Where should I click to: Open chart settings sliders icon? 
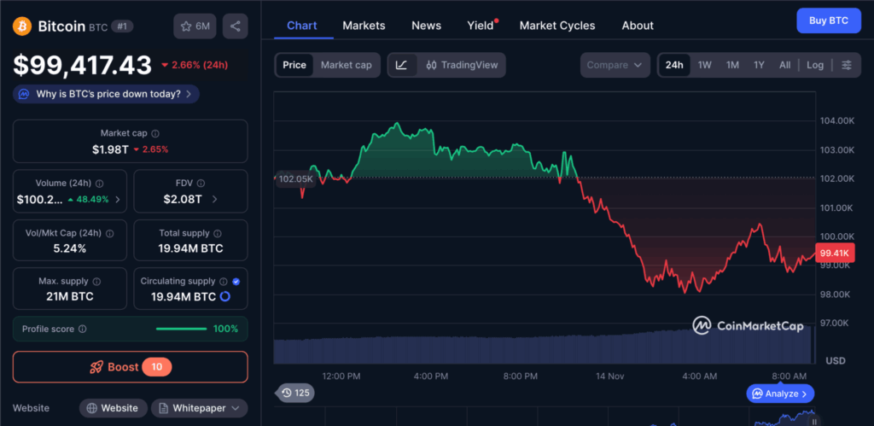coord(846,65)
